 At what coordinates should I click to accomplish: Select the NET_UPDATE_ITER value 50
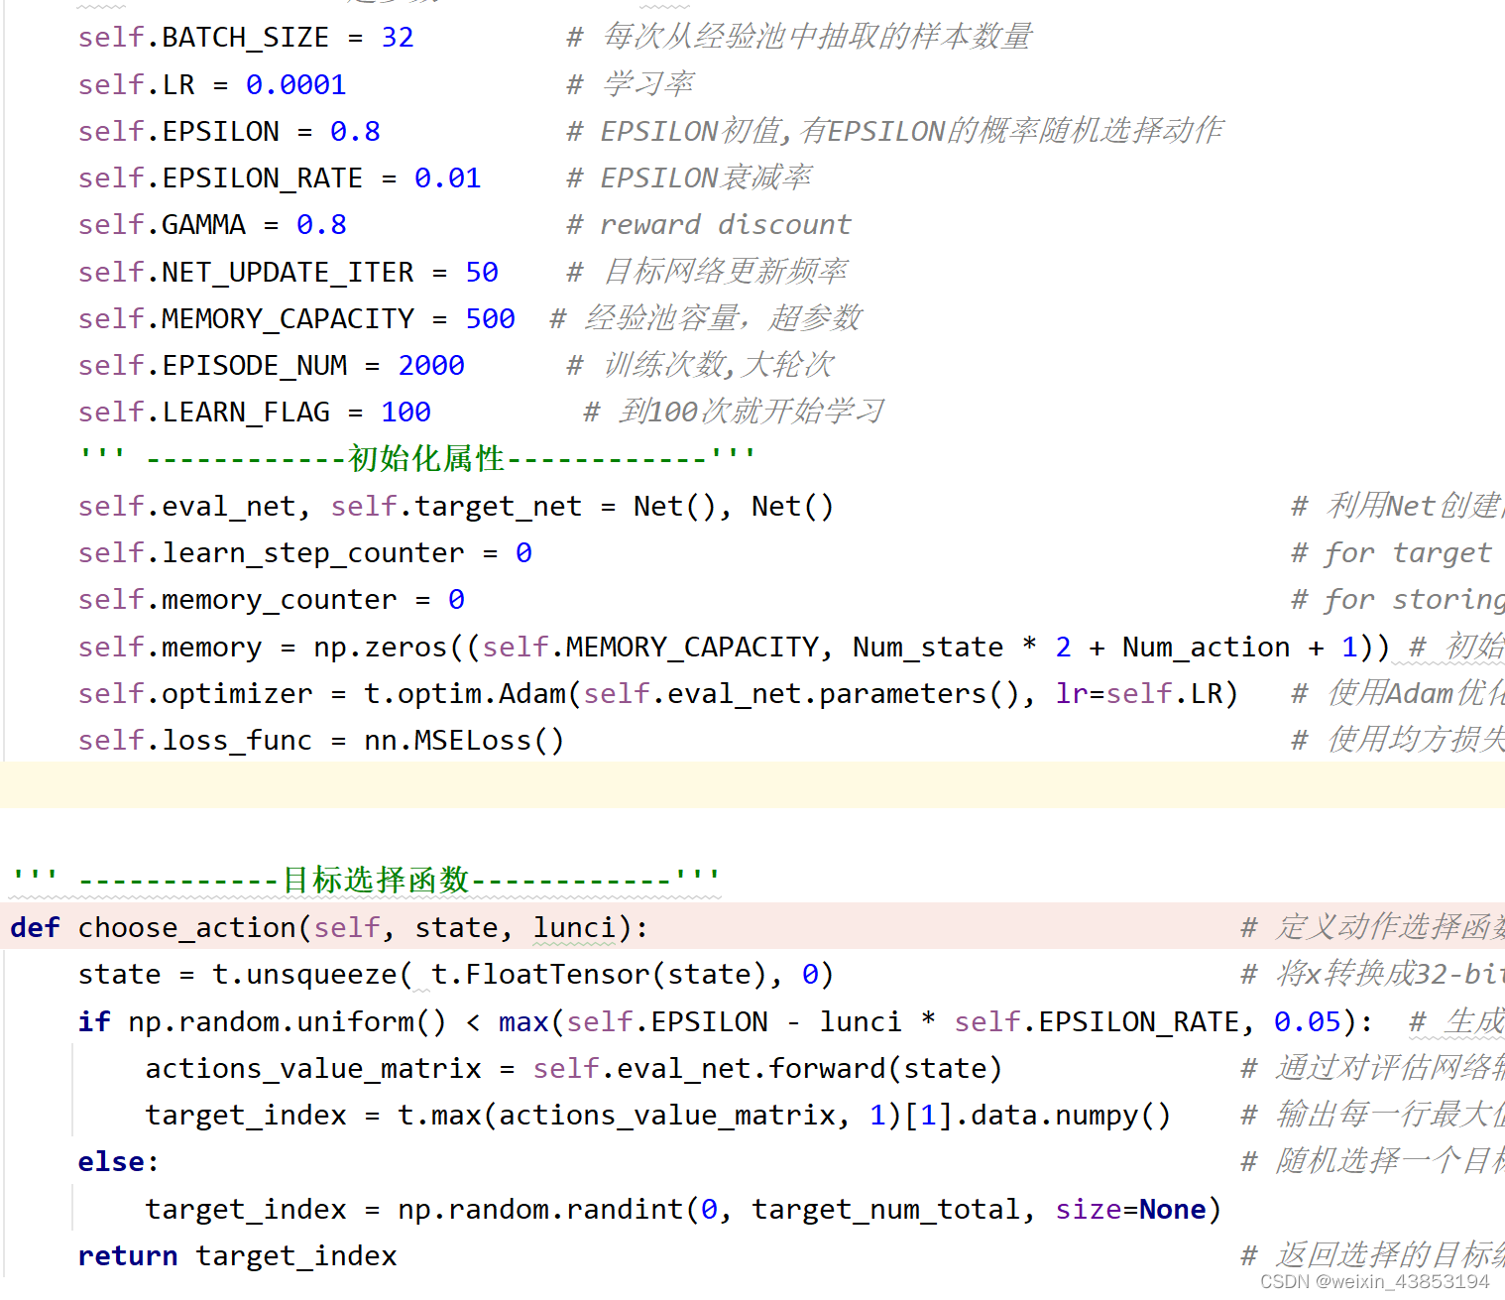click(x=481, y=271)
